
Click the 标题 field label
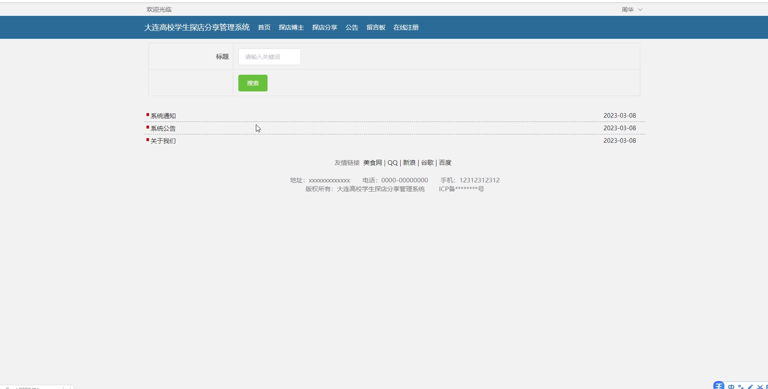[222, 57]
